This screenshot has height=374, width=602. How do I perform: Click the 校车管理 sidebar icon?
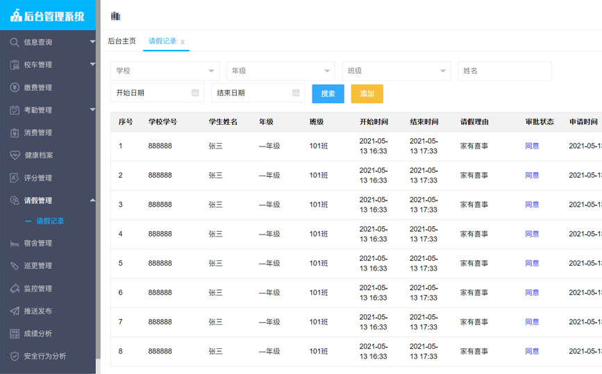(14, 65)
